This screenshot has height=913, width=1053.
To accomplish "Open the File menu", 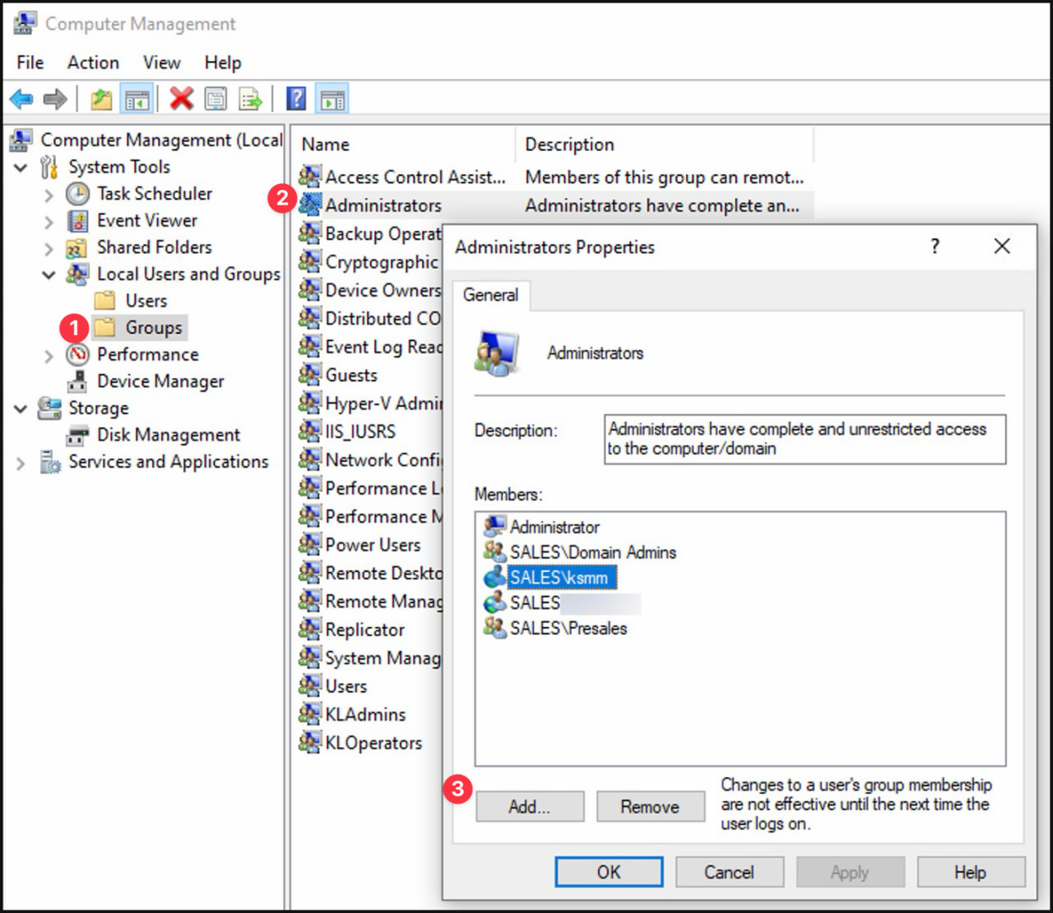I will click(30, 62).
